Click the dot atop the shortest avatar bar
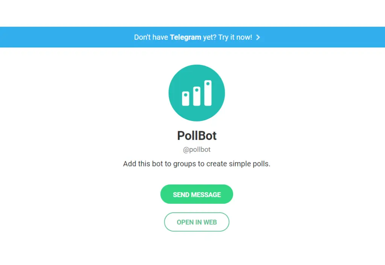Viewport: 385px width, 265px height. coord(186,95)
